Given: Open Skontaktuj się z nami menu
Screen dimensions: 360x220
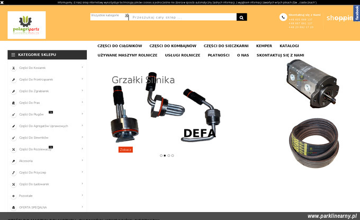Looking at the screenshot, I should [x=281, y=56].
